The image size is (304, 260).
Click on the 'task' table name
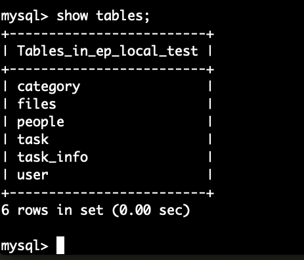(x=33, y=139)
